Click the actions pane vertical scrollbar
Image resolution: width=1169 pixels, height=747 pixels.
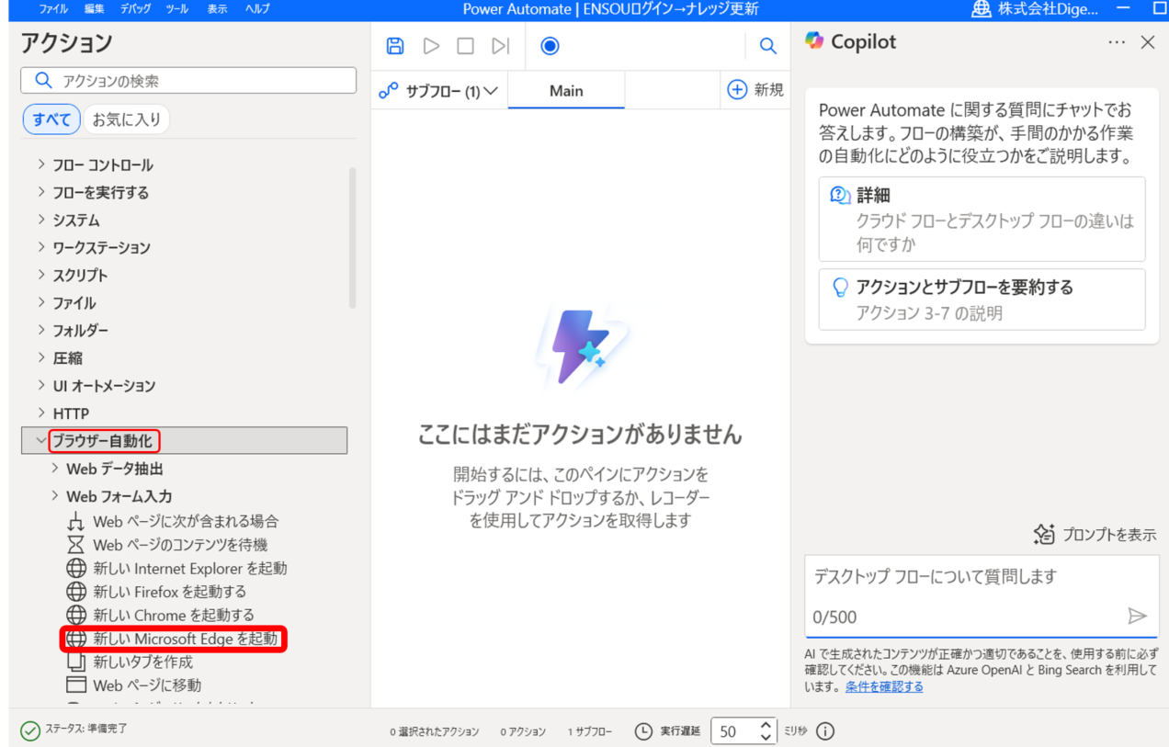353,237
